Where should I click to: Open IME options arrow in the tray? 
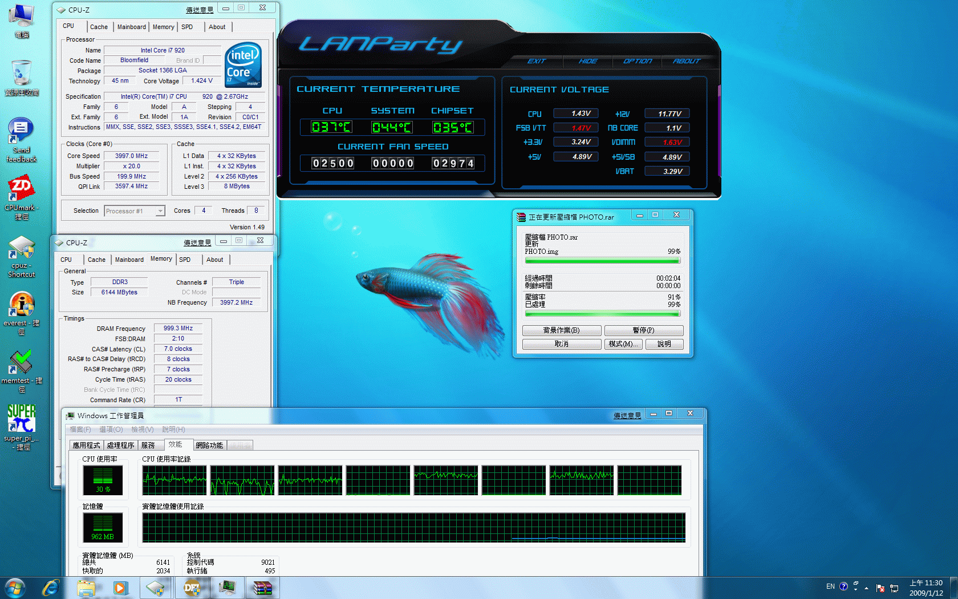855,590
